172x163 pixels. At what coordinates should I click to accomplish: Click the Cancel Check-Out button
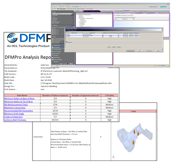click(149, 51)
